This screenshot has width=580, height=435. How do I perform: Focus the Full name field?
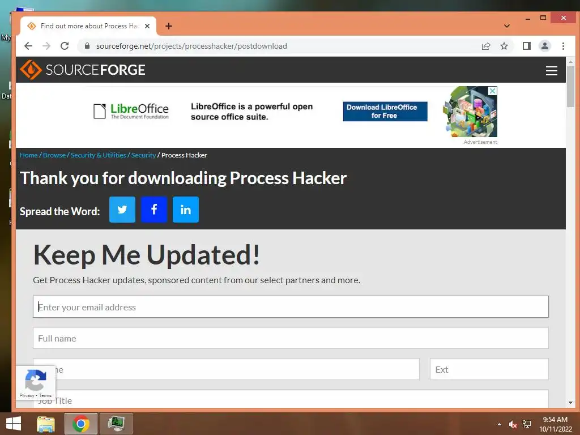point(291,338)
